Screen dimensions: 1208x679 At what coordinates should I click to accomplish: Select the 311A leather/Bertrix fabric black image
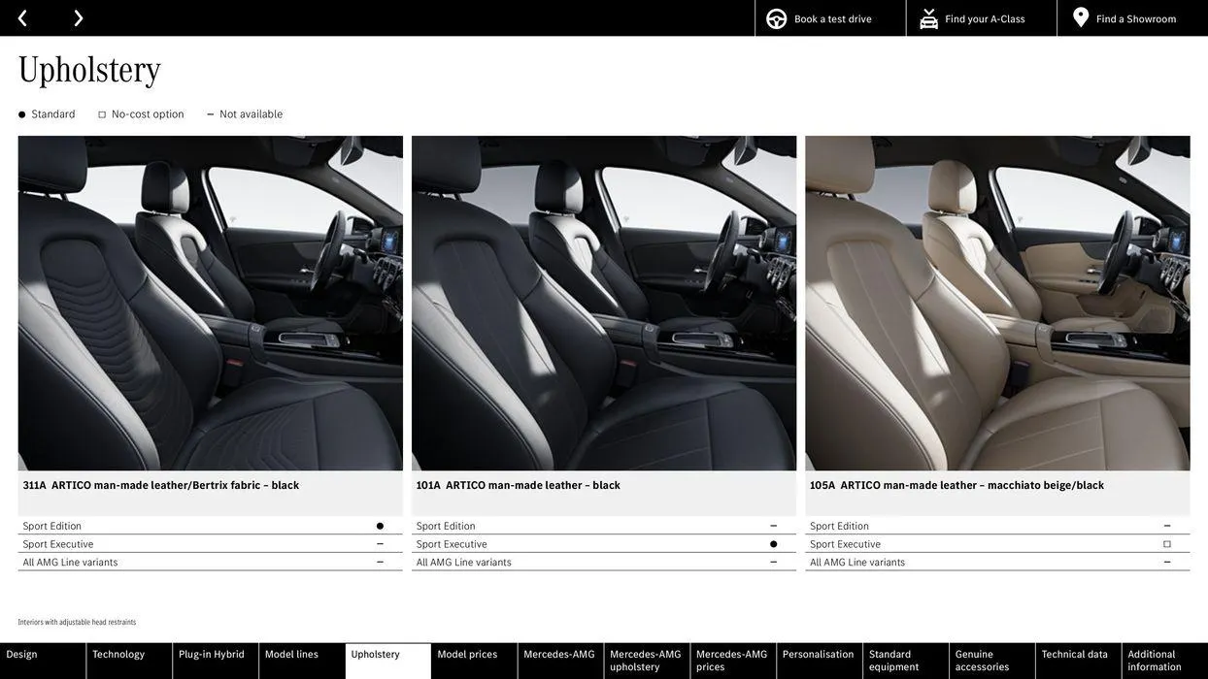point(210,304)
